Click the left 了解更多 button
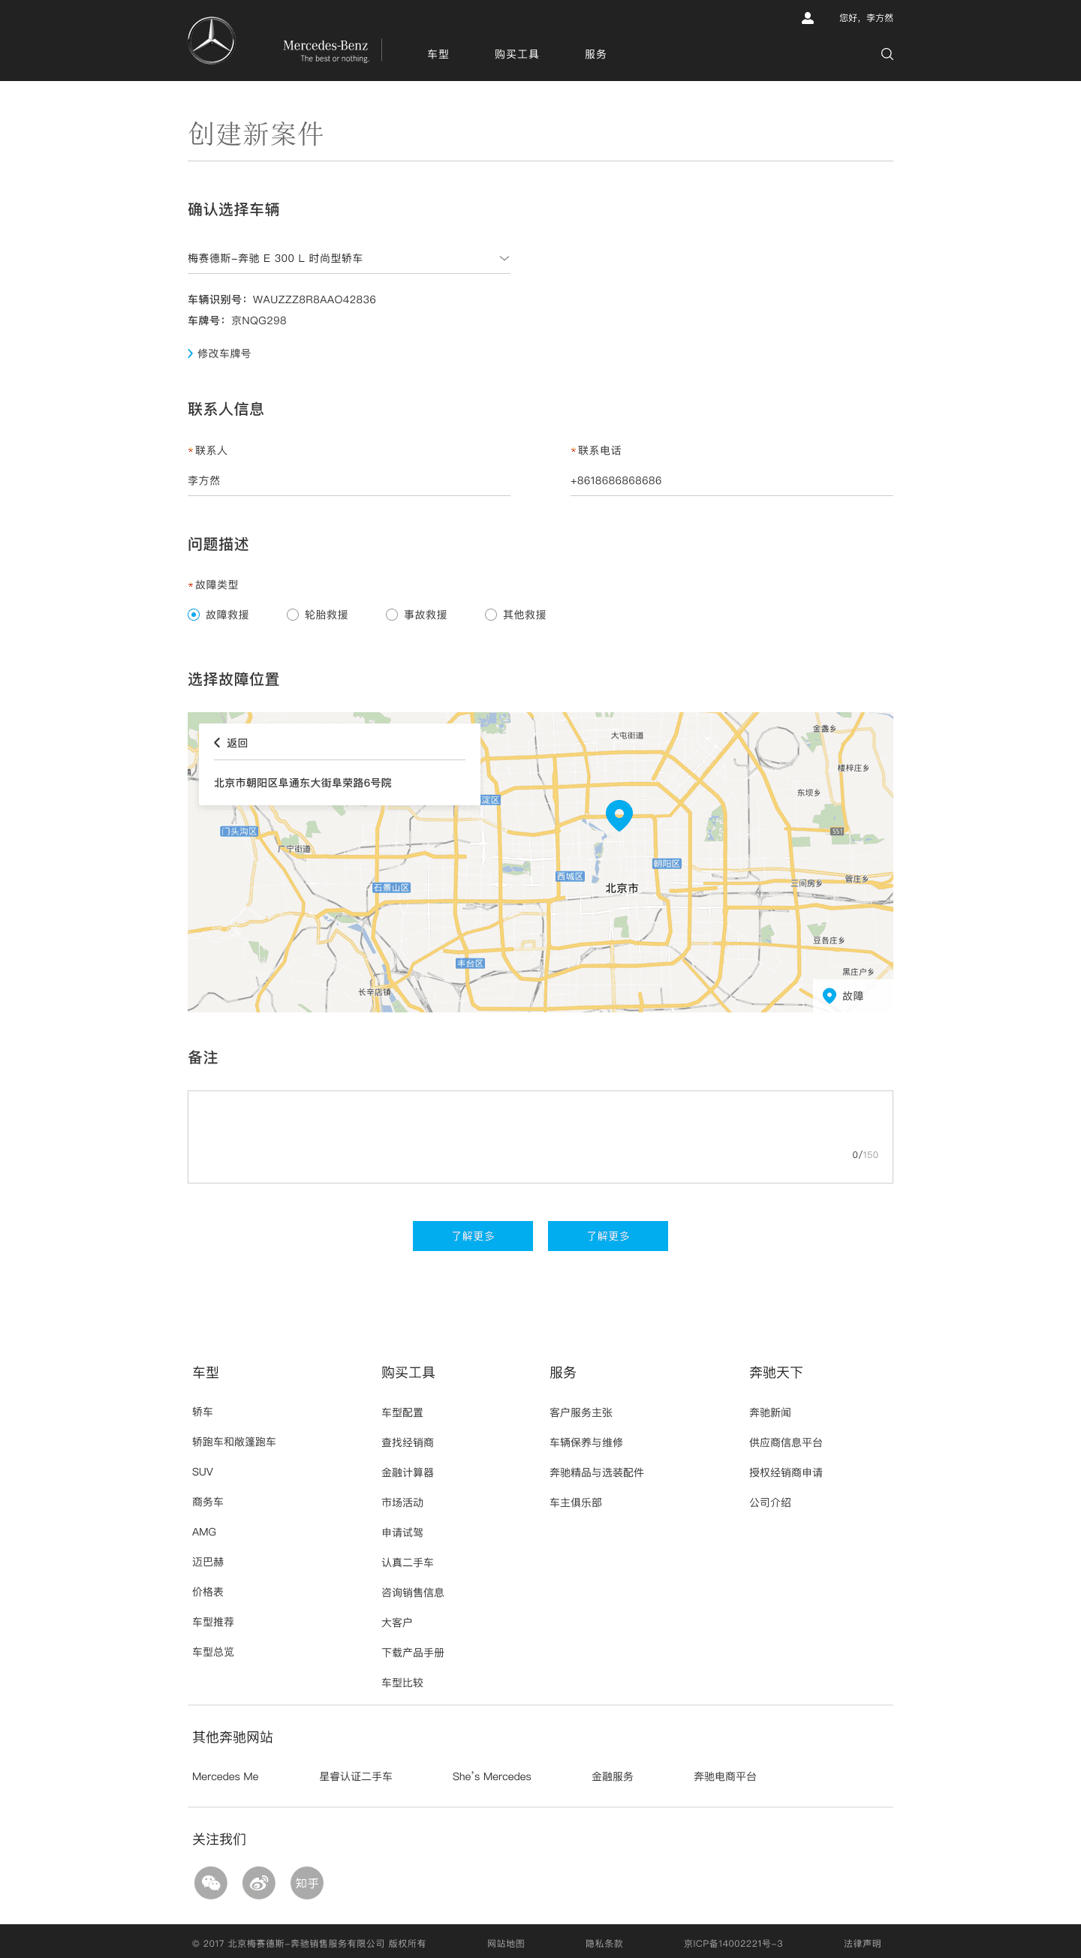The width and height of the screenshot is (1081, 1958). 473,1235
